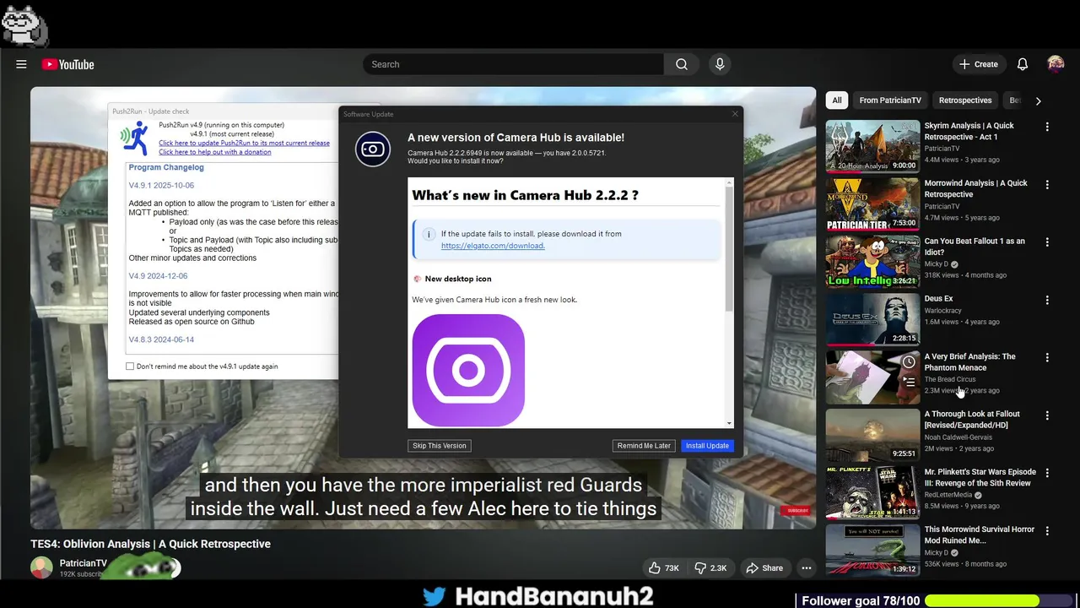Click Install Update in Camera Hub dialog
Image resolution: width=1080 pixels, height=608 pixels.
coord(707,446)
